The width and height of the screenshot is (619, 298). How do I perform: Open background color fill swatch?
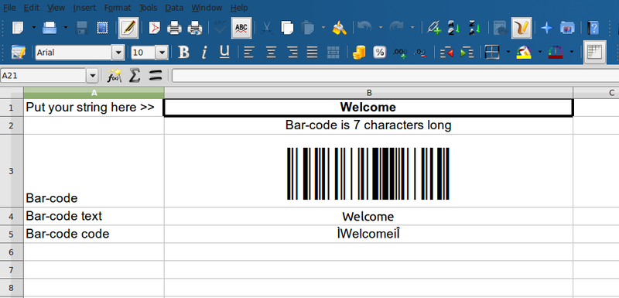[x=523, y=53]
